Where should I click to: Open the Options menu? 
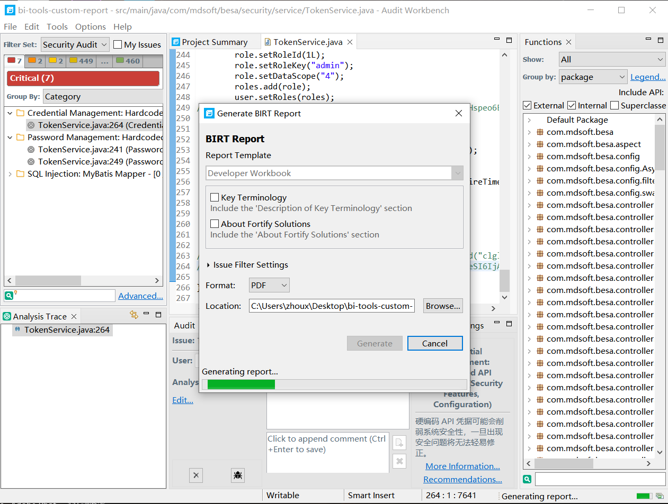[91, 26]
